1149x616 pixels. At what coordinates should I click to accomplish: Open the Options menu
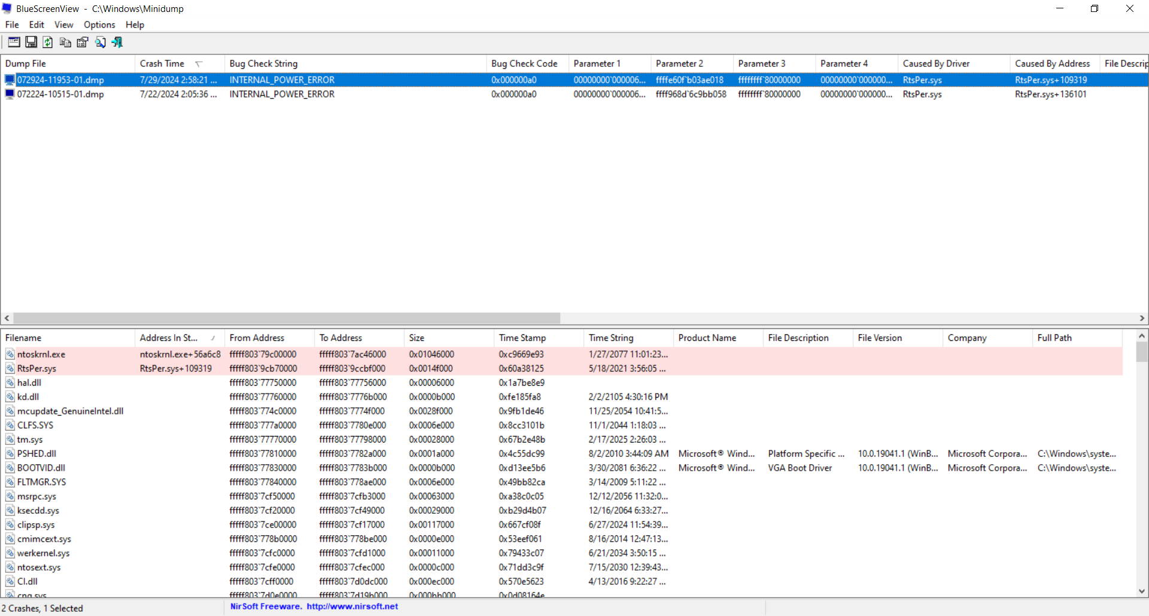[x=99, y=25]
